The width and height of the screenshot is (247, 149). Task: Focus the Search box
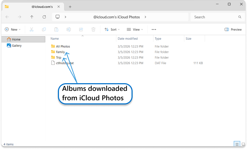(218, 17)
